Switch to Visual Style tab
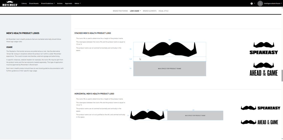The height and width of the screenshot is (140, 283). (163, 11)
